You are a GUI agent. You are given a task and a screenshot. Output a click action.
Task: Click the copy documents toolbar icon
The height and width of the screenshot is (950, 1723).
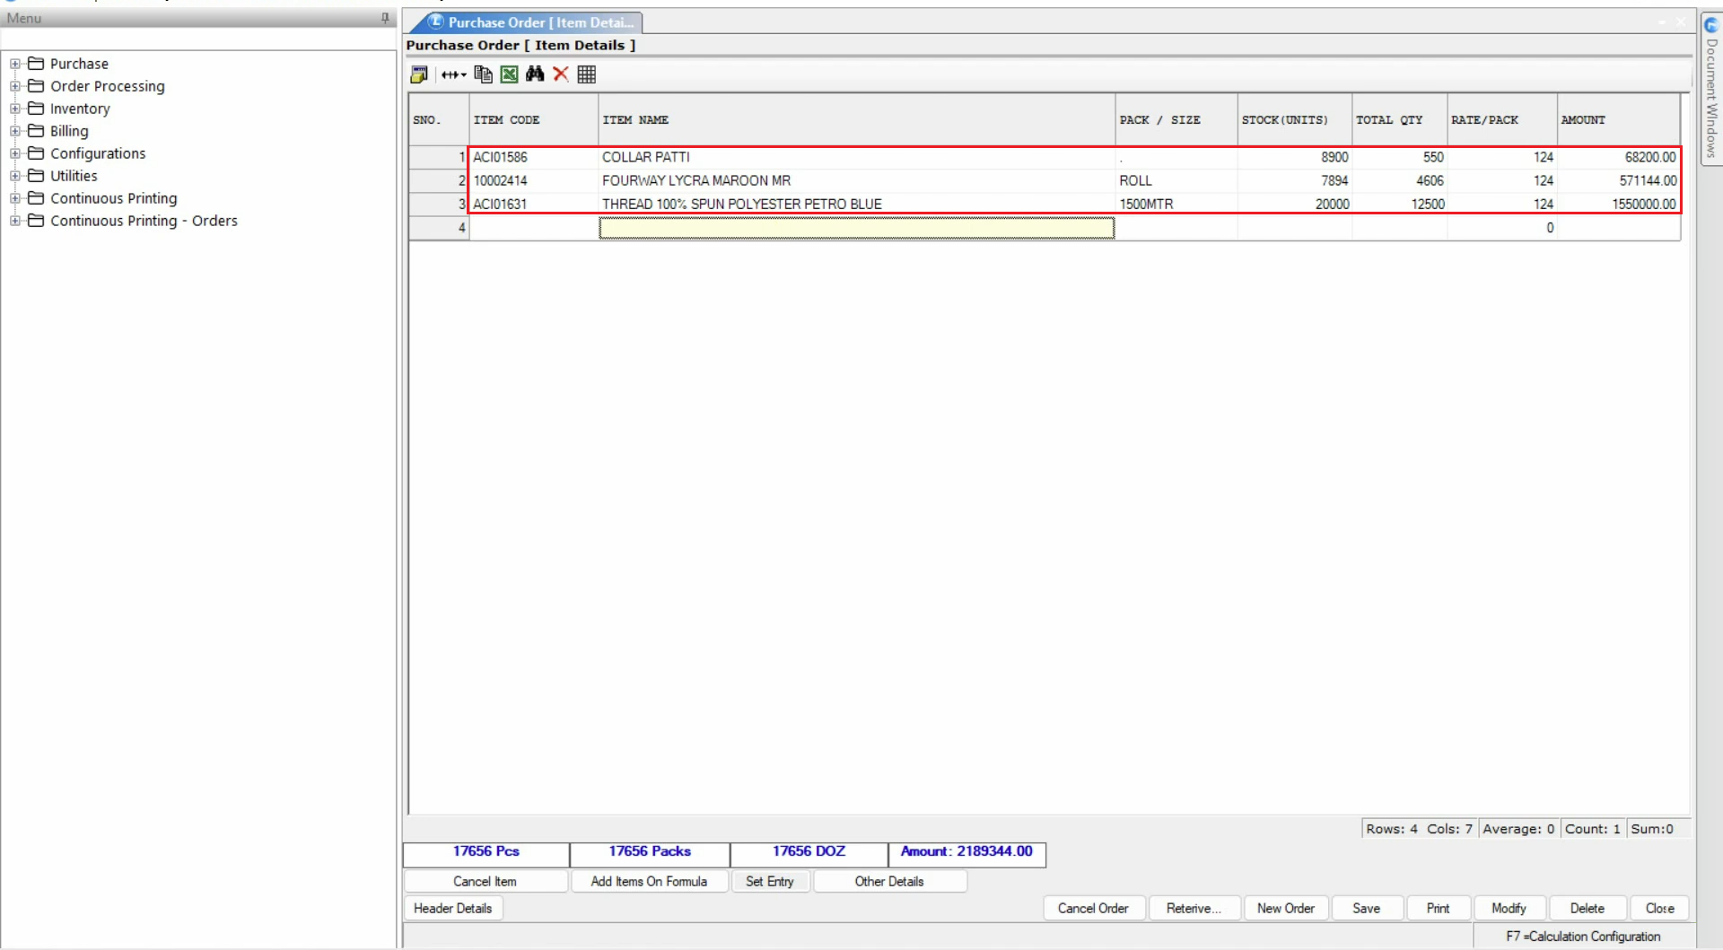(483, 74)
